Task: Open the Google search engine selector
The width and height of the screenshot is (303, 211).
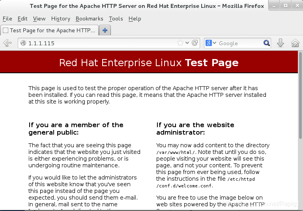Action: click(x=211, y=43)
